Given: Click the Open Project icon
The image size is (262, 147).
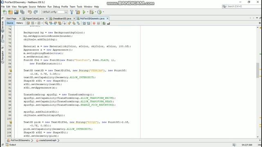Looking at the screenshot, I should [16, 12].
